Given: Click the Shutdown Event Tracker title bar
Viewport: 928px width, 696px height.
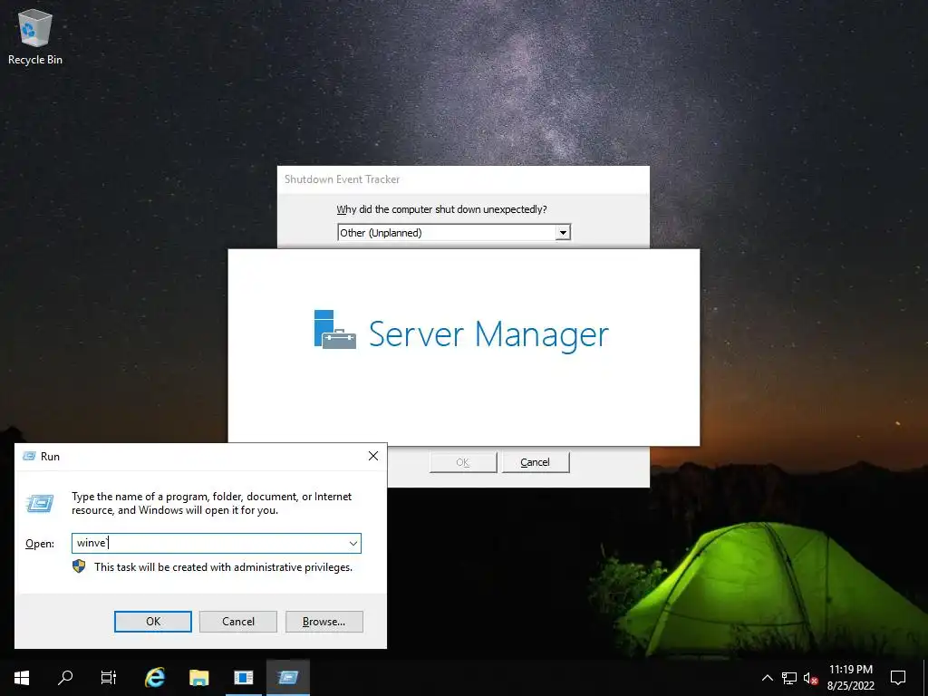Looking at the screenshot, I should tap(463, 179).
